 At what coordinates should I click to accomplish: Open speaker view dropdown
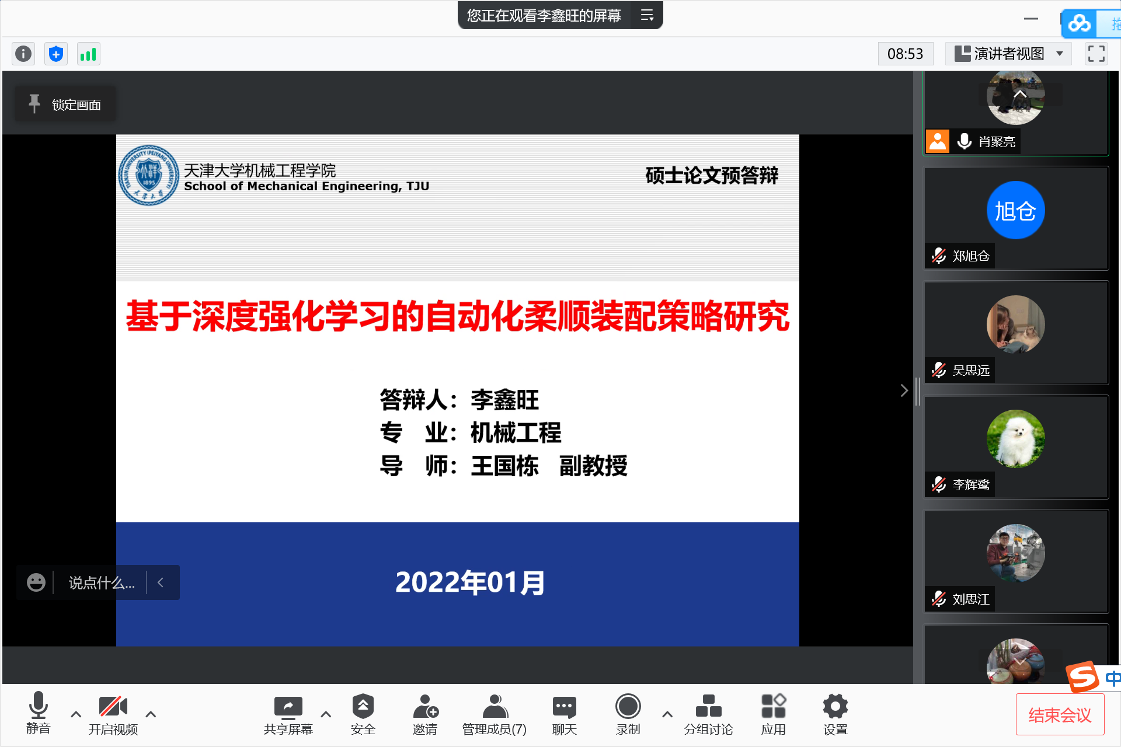click(1009, 54)
